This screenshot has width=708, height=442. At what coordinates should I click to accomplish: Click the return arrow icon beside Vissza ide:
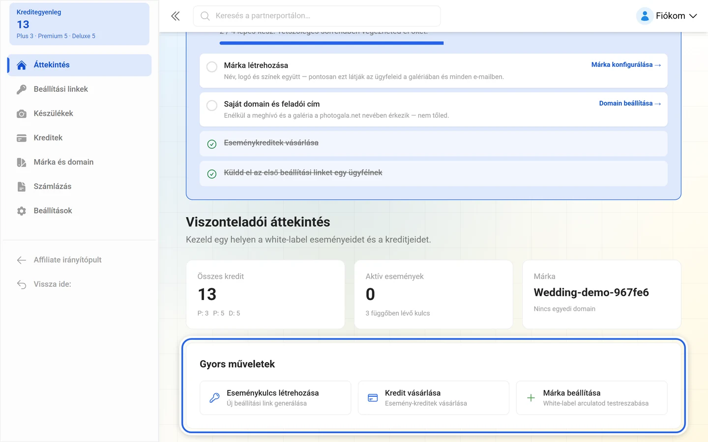pos(22,284)
